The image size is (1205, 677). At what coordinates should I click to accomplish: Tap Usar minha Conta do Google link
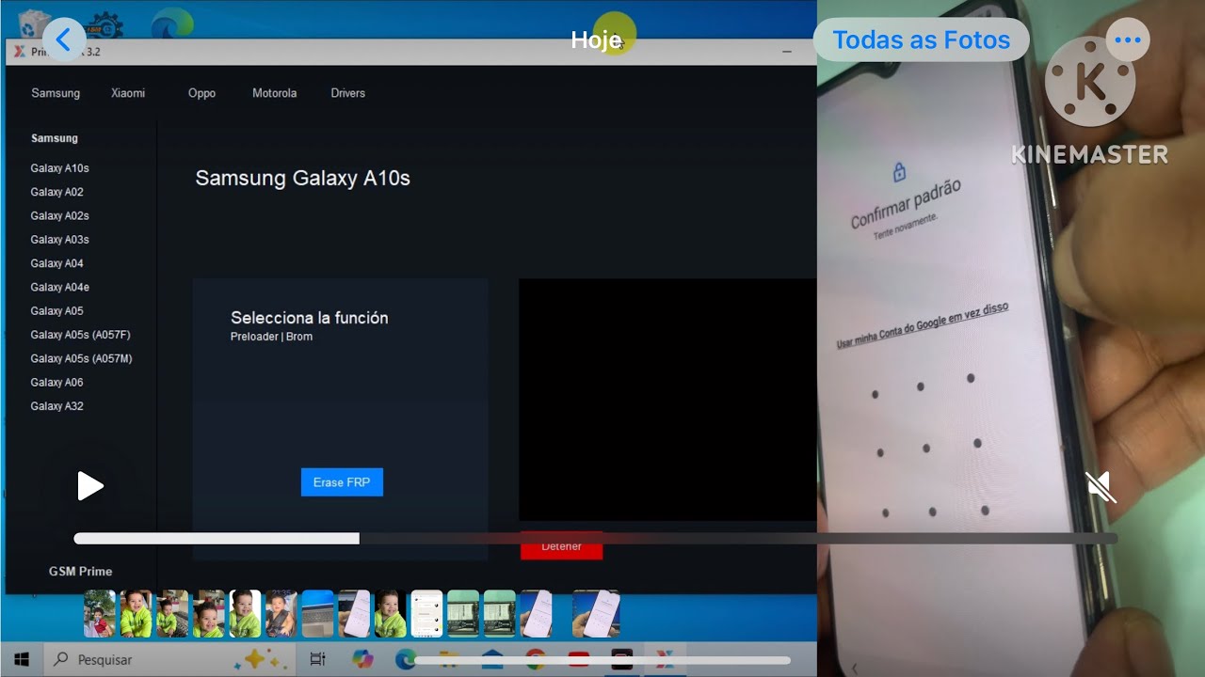coord(923,324)
